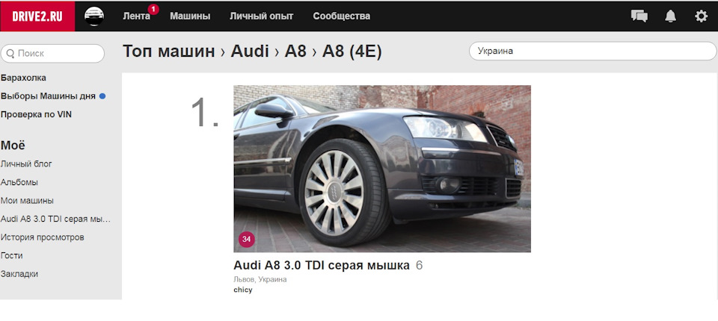Image resolution: width=718 pixels, height=321 pixels.
Task: Open the messages chat icon
Action: 639,16
